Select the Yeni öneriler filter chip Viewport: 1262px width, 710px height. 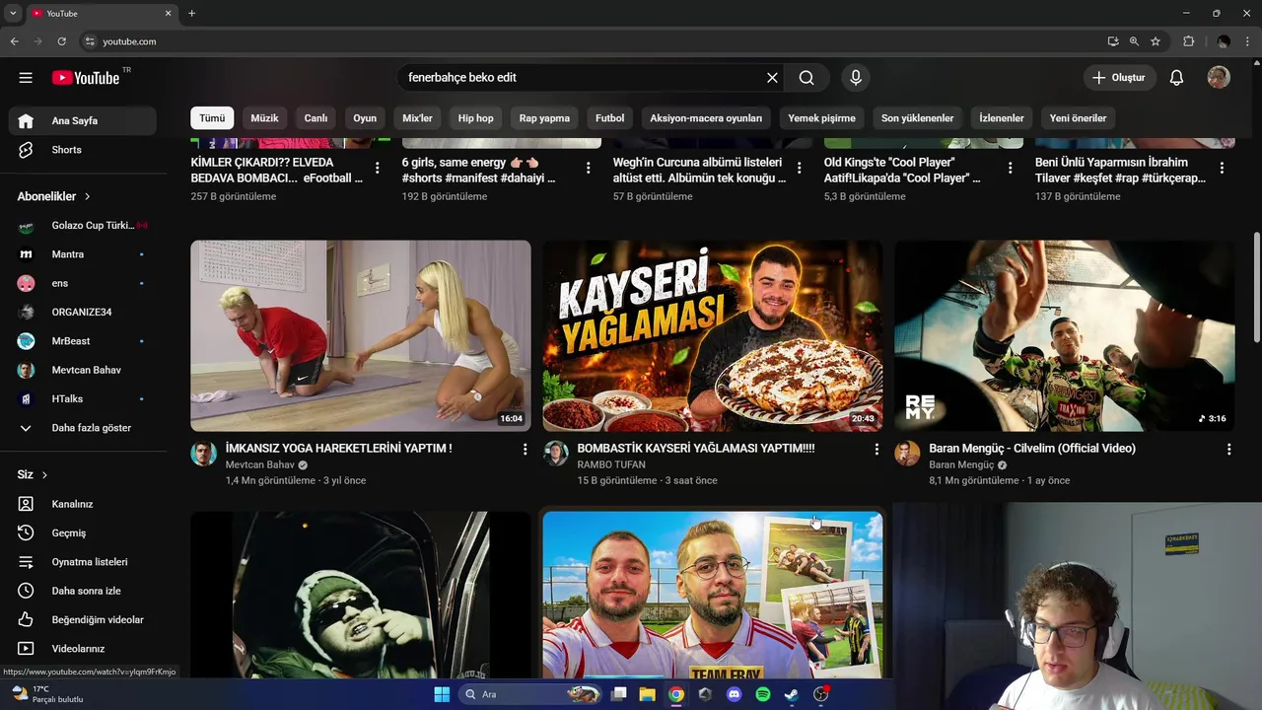click(x=1078, y=118)
